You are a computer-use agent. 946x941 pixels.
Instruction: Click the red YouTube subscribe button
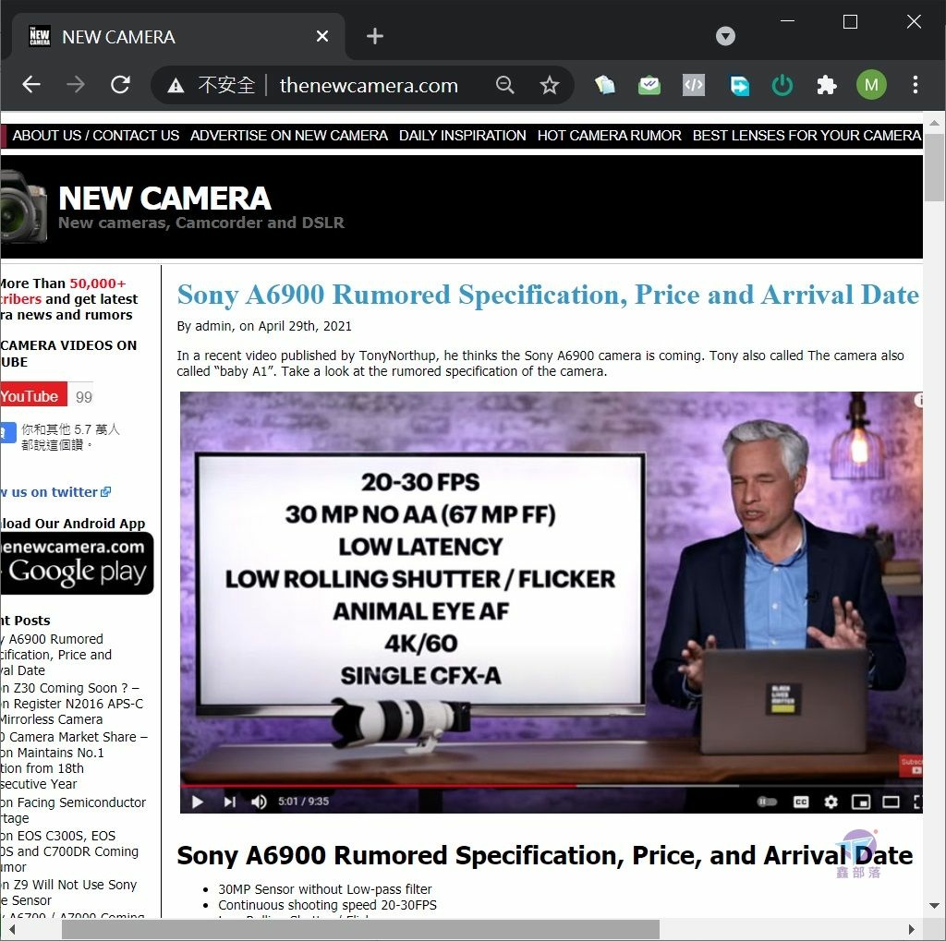click(x=33, y=396)
